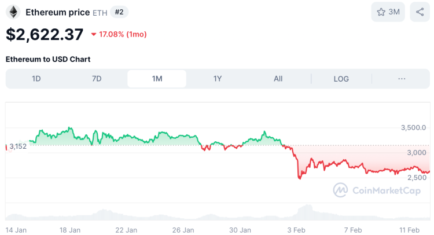Click the #2 rank badge
434x235 pixels.
(x=120, y=12)
